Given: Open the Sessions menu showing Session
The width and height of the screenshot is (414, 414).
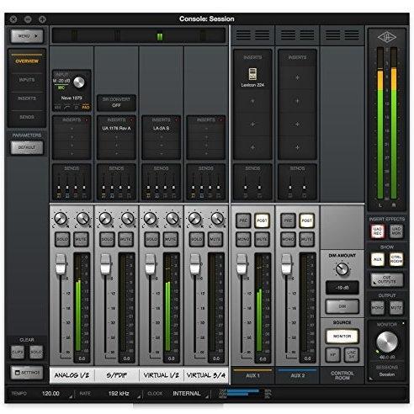Looking at the screenshot, I should coord(387,374).
